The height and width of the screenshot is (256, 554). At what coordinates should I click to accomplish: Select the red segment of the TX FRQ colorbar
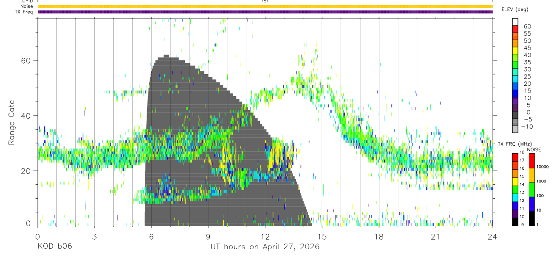515,158
